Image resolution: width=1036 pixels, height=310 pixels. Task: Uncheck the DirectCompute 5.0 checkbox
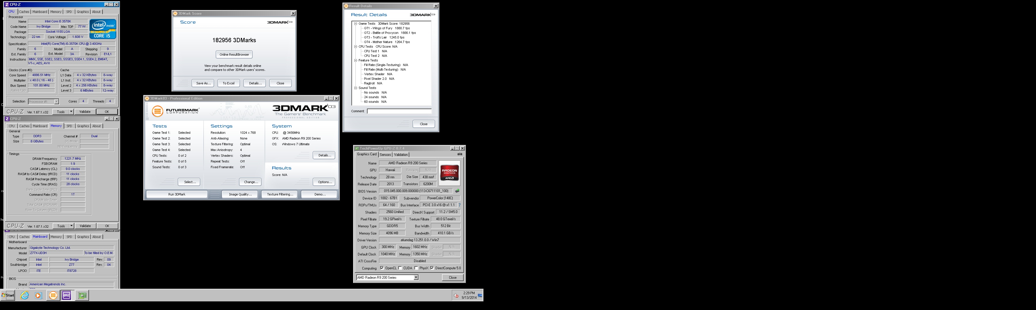[x=432, y=268]
